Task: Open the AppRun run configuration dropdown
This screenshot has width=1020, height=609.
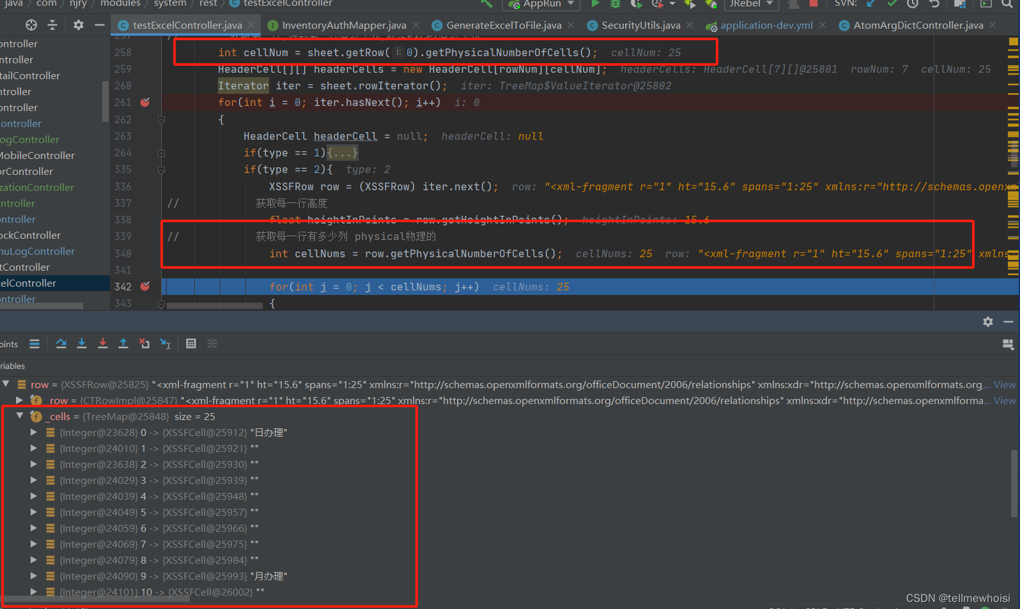Action: (542, 4)
